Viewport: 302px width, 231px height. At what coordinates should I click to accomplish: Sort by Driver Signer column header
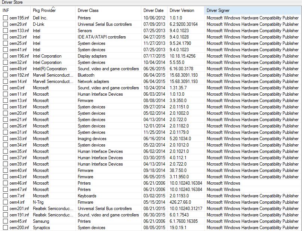(252, 10)
